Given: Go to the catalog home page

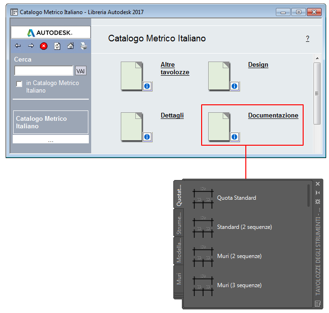Looking at the screenshot, I should [70, 46].
